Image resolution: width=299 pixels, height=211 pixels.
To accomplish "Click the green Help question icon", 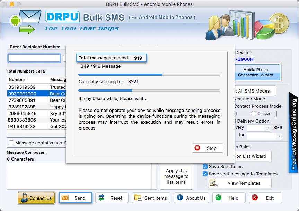I will coord(218,198).
